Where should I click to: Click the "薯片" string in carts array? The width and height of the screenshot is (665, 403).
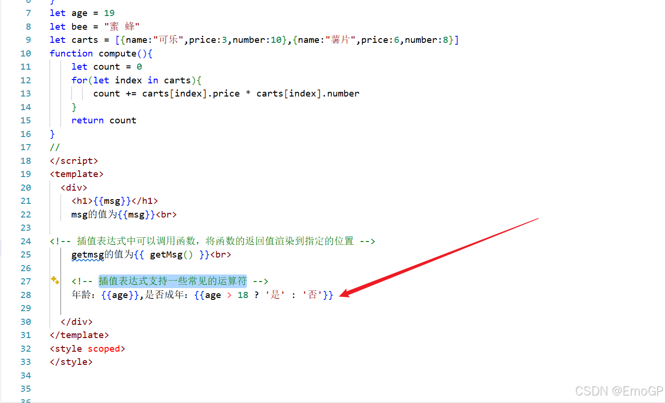340,40
